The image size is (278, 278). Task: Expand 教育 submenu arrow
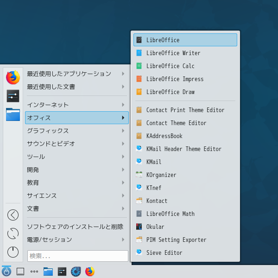123,183
